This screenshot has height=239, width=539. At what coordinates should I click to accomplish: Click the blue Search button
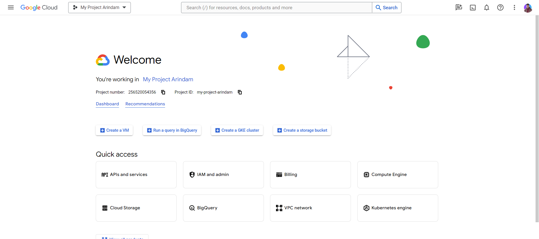pyautogui.click(x=387, y=8)
